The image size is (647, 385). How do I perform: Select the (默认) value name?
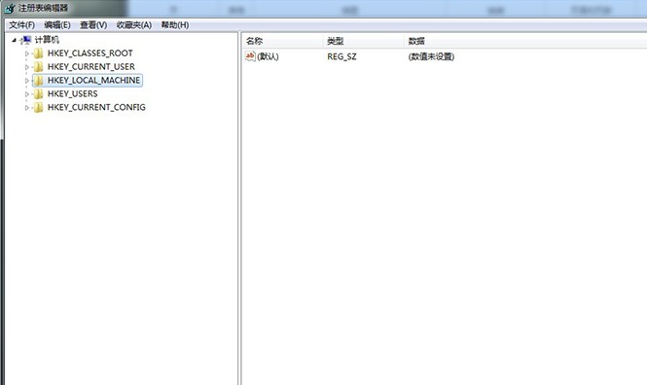click(268, 56)
